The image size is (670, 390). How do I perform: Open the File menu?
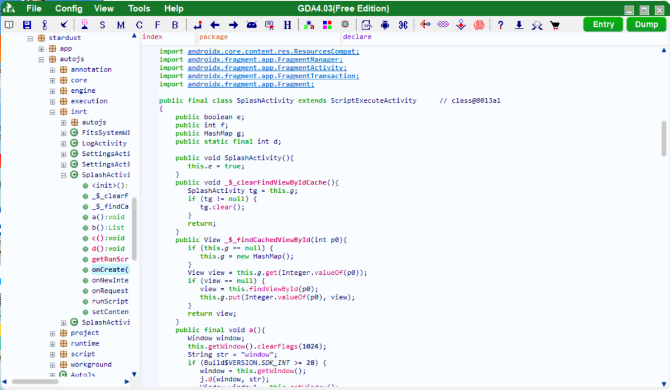tap(33, 8)
